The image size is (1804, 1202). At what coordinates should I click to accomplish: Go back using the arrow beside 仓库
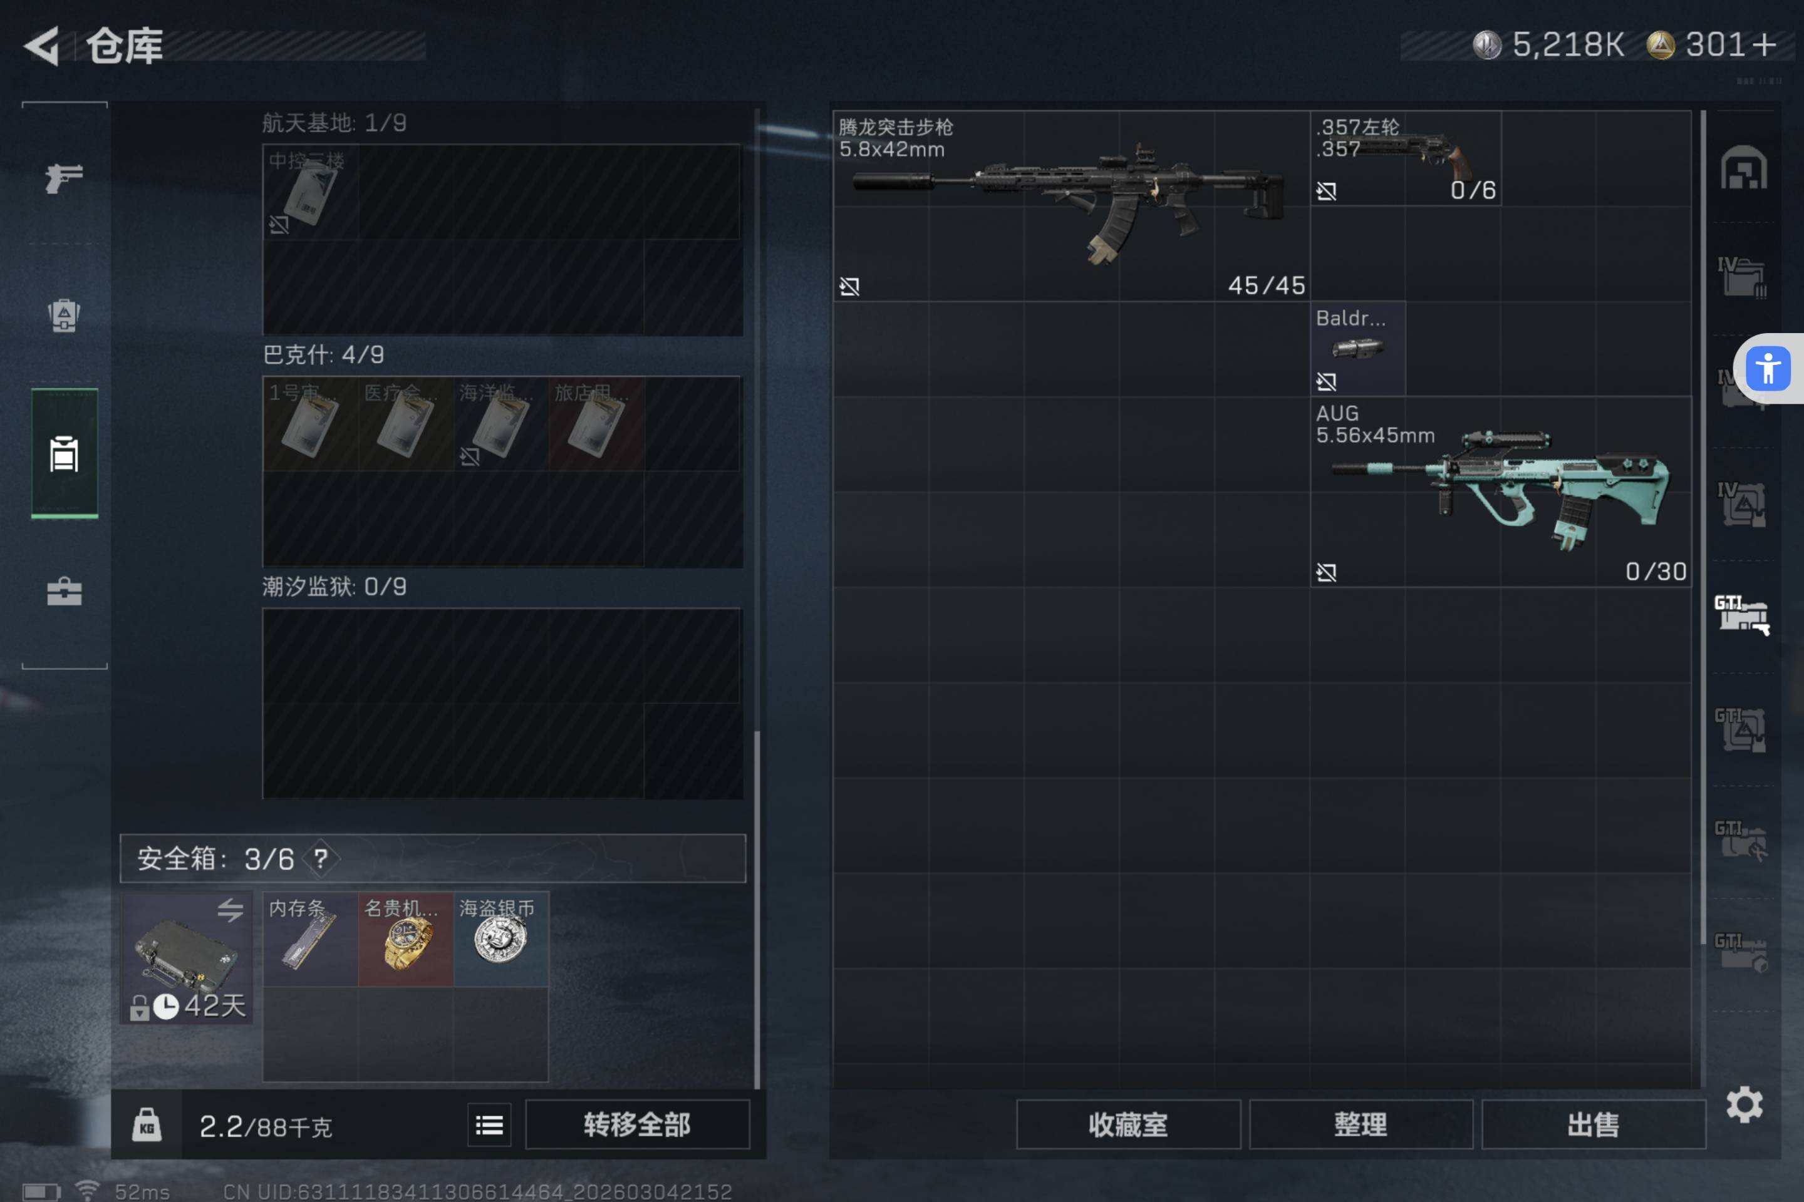coord(43,46)
